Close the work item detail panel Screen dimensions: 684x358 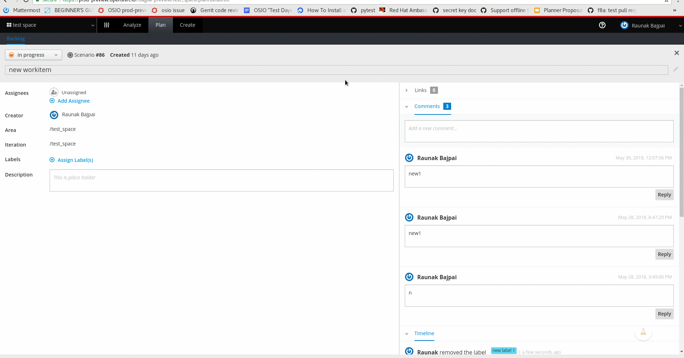pos(677,53)
